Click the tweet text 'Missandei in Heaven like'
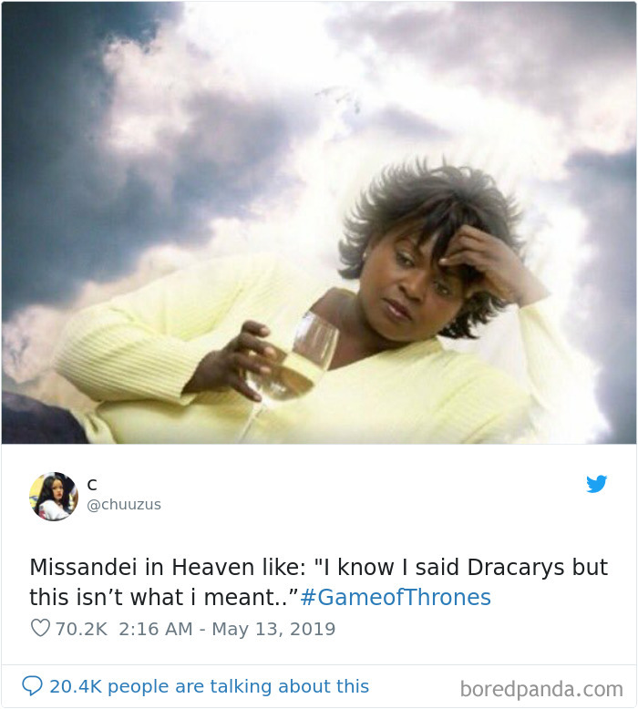The image size is (638, 709). [168, 567]
